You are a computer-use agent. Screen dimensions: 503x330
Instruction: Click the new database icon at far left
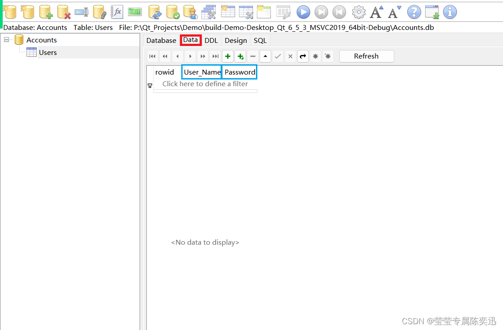click(x=10, y=12)
